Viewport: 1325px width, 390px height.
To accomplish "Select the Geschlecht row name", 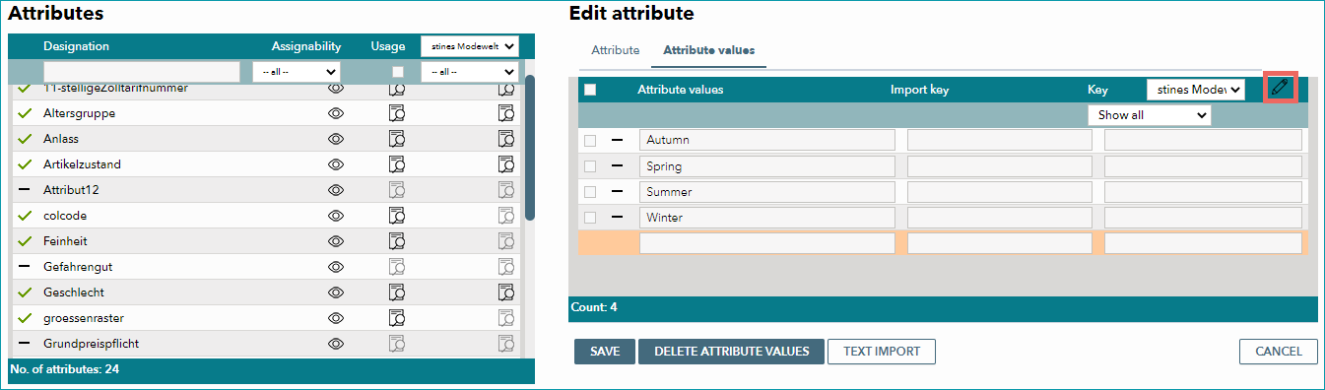I will [x=74, y=292].
